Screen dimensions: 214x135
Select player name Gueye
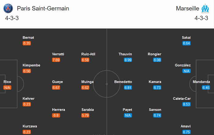tap(57, 82)
